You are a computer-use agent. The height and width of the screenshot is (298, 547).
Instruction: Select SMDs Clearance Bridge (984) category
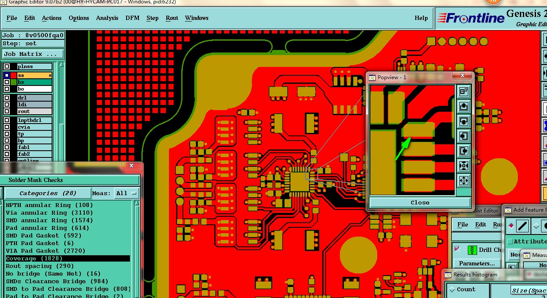(x=57, y=281)
